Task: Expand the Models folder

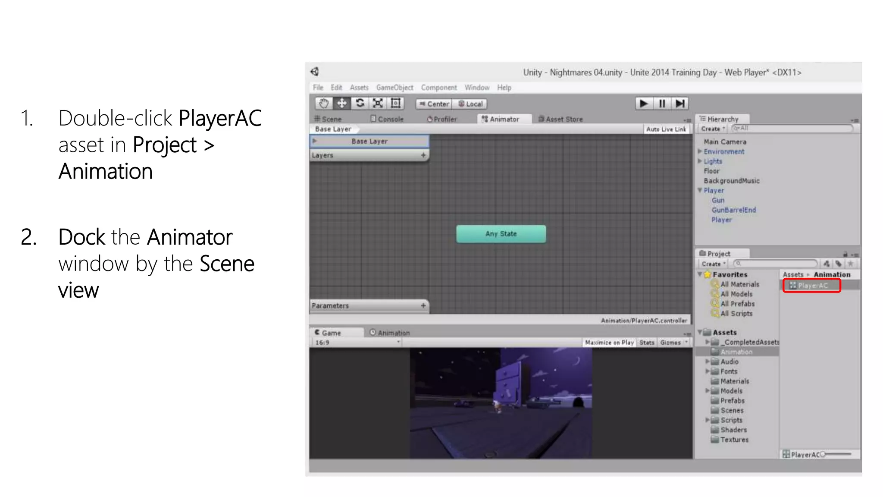Action: coord(708,391)
